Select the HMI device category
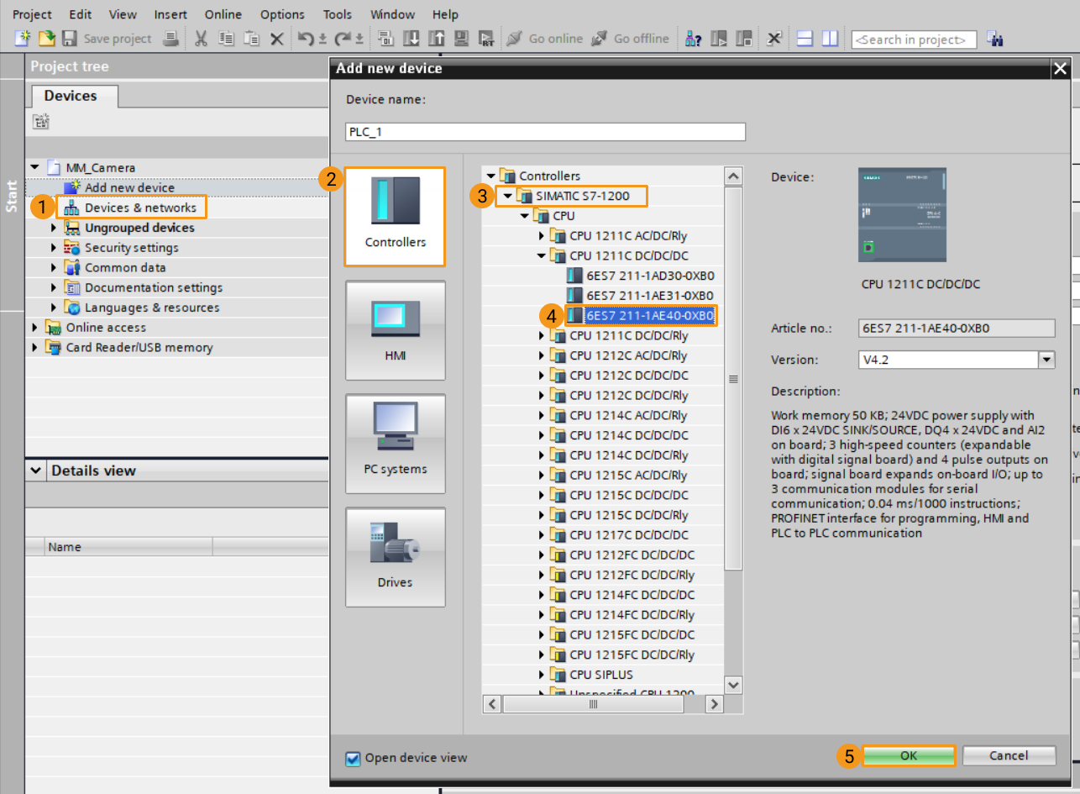 [395, 330]
